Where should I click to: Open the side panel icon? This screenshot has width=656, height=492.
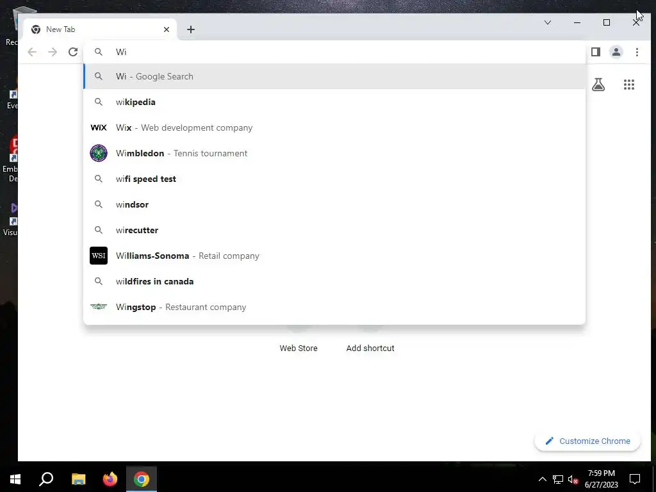click(596, 52)
